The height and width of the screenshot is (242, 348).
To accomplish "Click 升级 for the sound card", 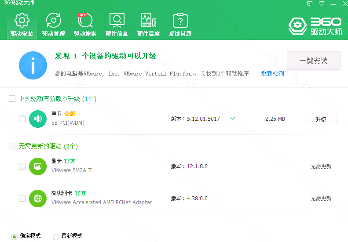I will (x=321, y=119).
